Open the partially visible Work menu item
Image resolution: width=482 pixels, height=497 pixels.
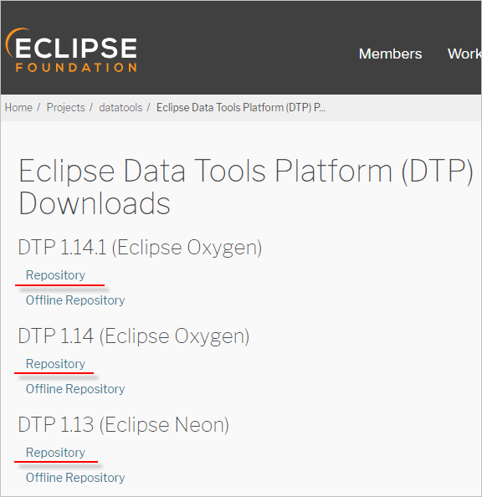(464, 54)
